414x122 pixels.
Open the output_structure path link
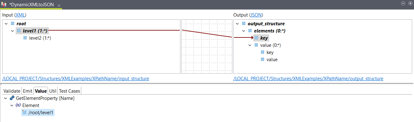tap(308, 79)
